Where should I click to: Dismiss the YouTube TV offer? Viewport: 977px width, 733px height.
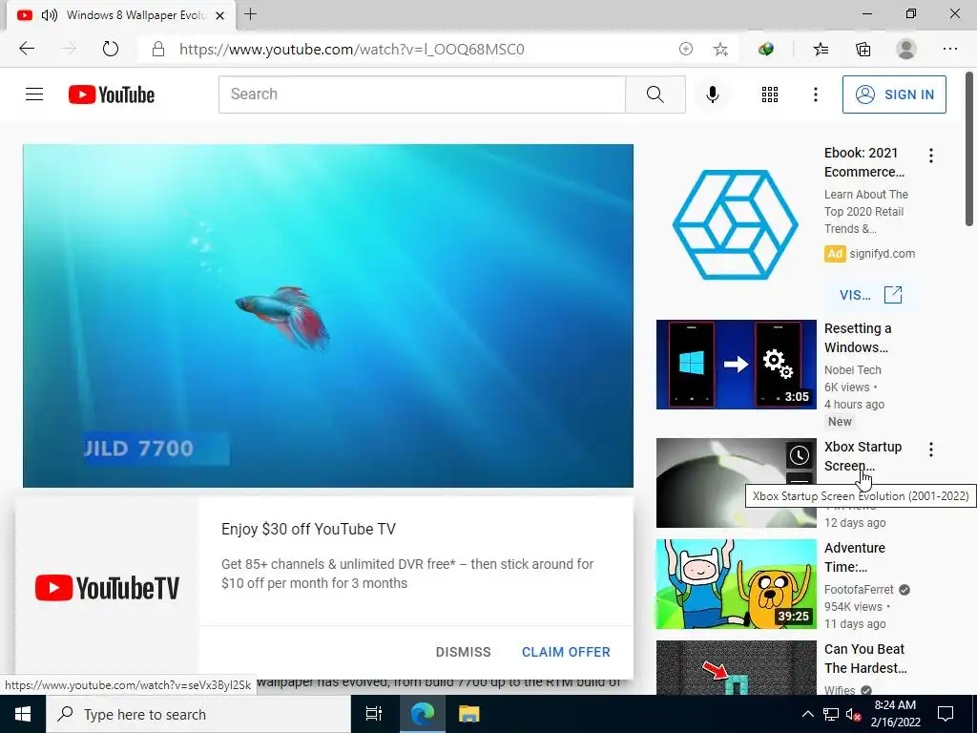point(463,652)
